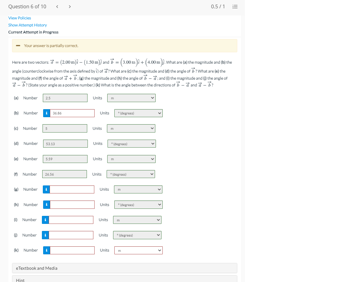
Task: Click 'Question 6 of 10' heading
Action: pos(27,6)
